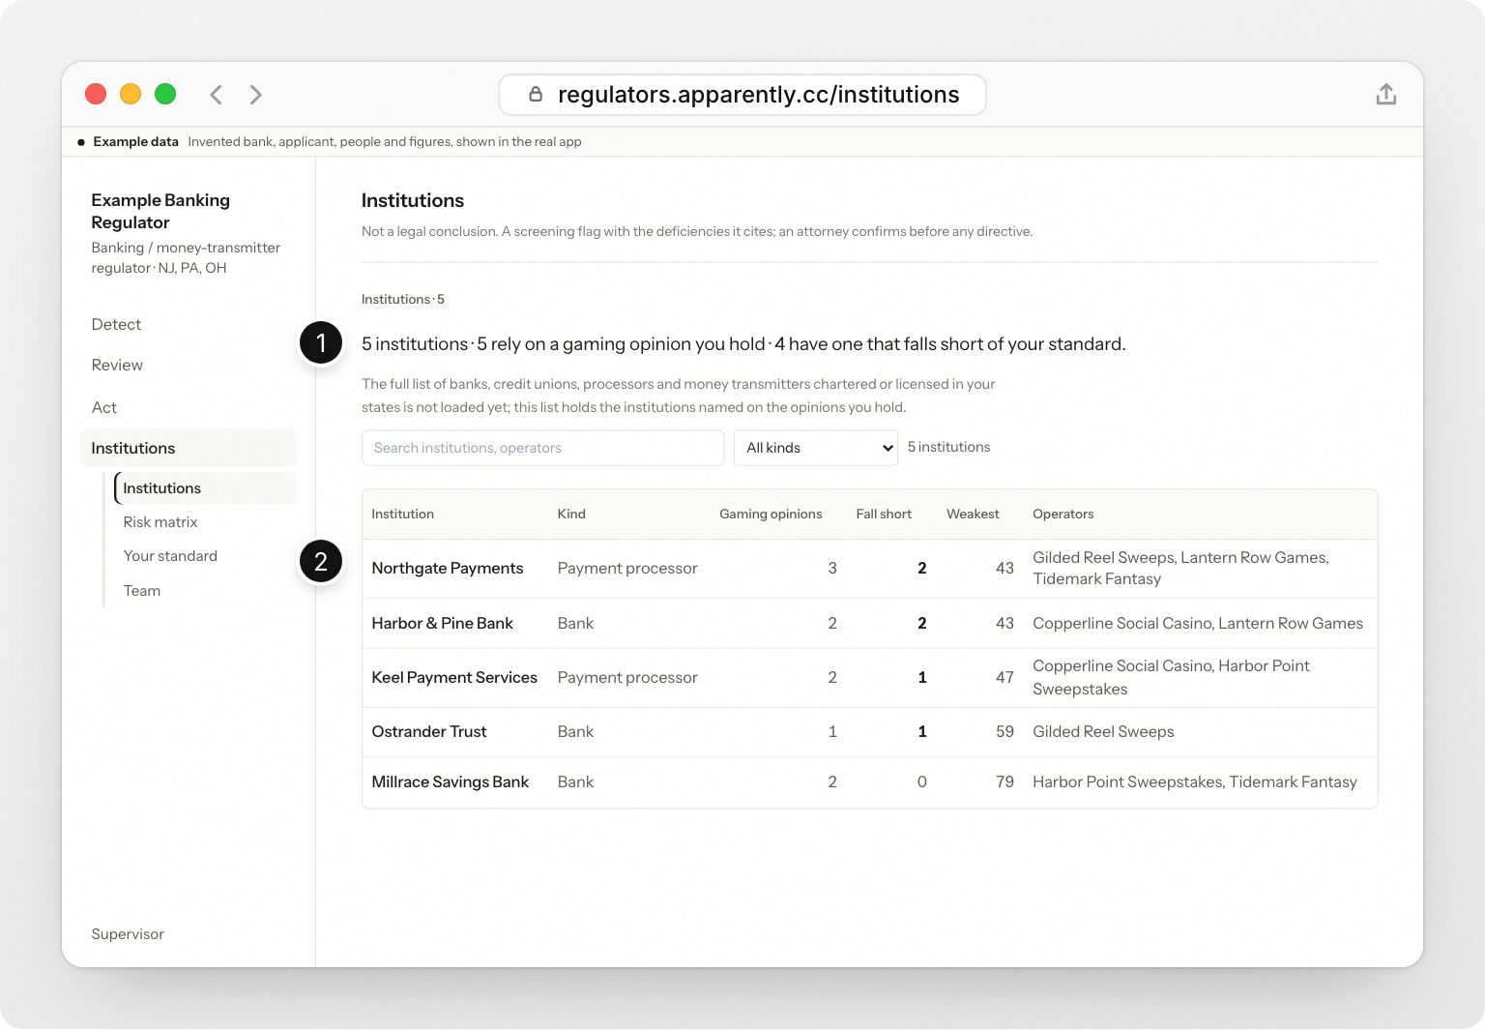The height and width of the screenshot is (1031, 1485).
Task: Open the Northgate Payments row
Action: 869,569
